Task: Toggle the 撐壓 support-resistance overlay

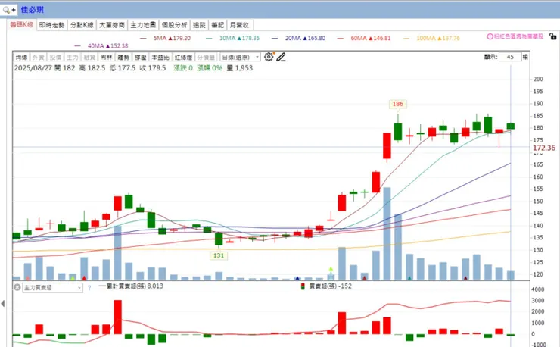Action: pos(140,58)
